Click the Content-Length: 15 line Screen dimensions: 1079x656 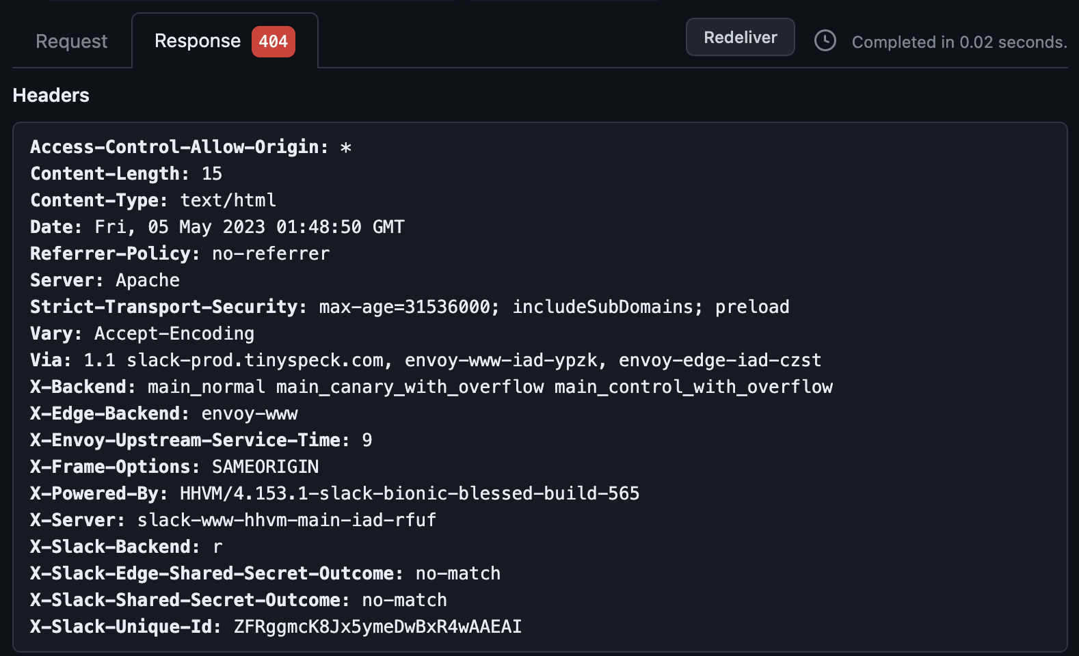click(126, 174)
